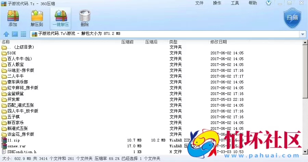The image size is (308, 162).
Task: Click folder icon of 开发库
Action: (x=4, y=99)
